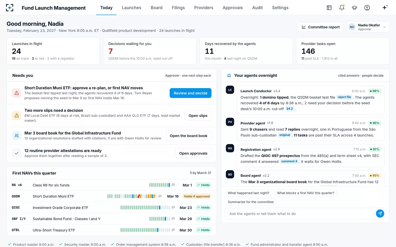Click the RG Registration agent avatar

click(x=230, y=148)
